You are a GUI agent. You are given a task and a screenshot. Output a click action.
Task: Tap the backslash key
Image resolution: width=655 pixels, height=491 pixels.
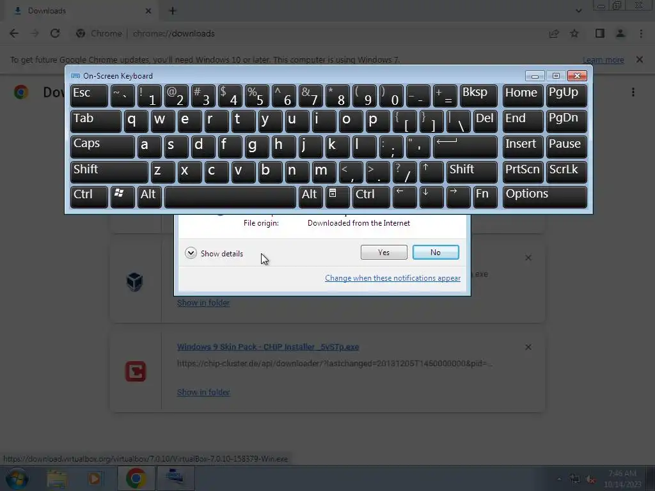458,121
